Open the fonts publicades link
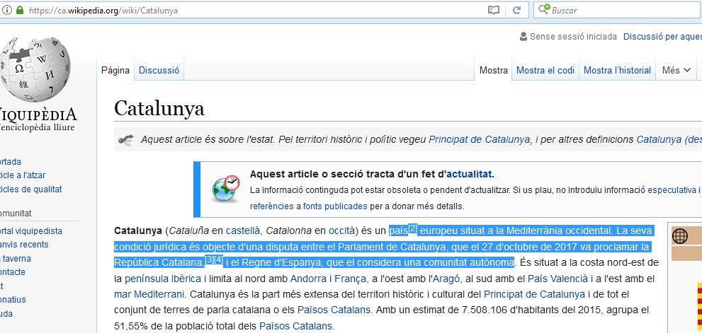The width and height of the screenshot is (702, 333). click(x=335, y=206)
